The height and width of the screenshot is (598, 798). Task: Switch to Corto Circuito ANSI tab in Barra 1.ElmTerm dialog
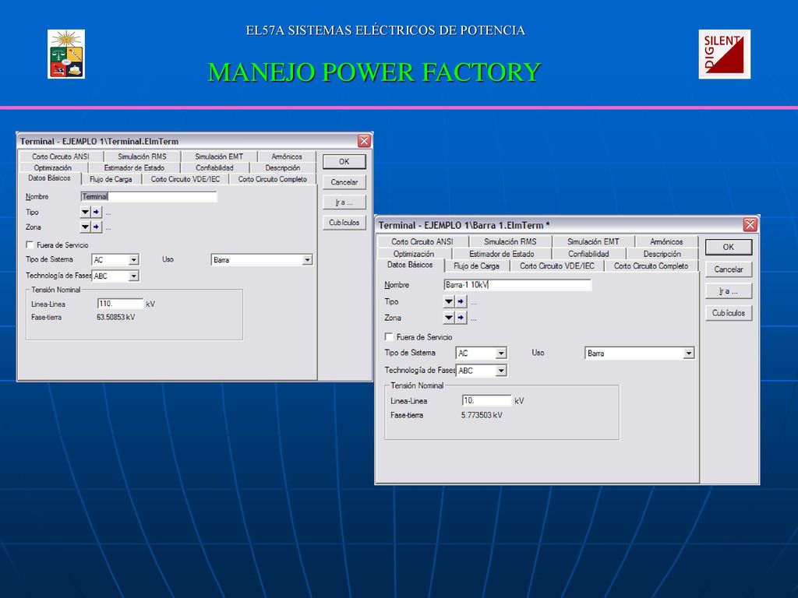(422, 241)
